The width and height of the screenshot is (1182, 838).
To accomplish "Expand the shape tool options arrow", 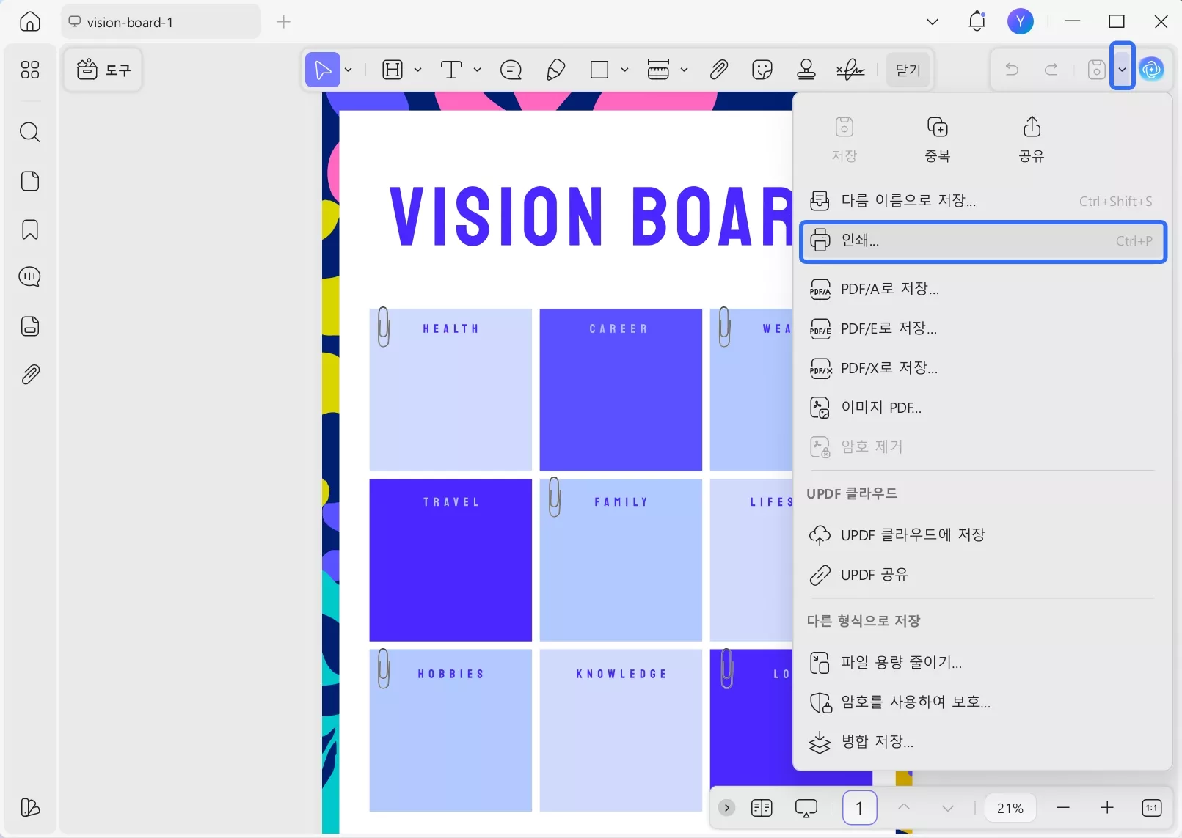I will pos(624,70).
